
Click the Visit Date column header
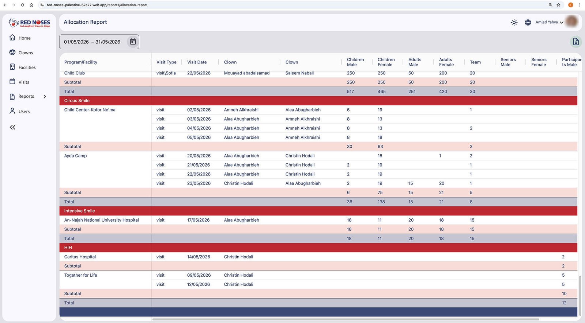coord(197,62)
